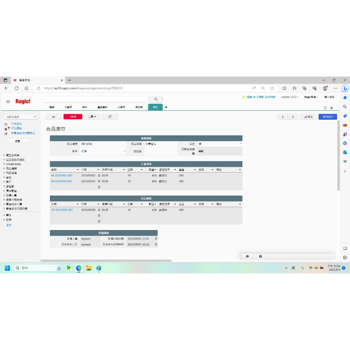Open the IN-20230903-001 record link
This screenshot has height=350, width=350.
click(62, 181)
